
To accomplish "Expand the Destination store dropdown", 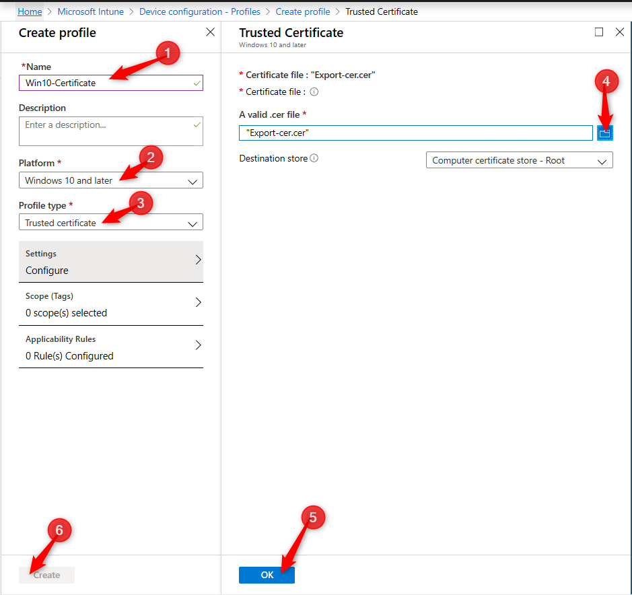I will tap(519, 160).
